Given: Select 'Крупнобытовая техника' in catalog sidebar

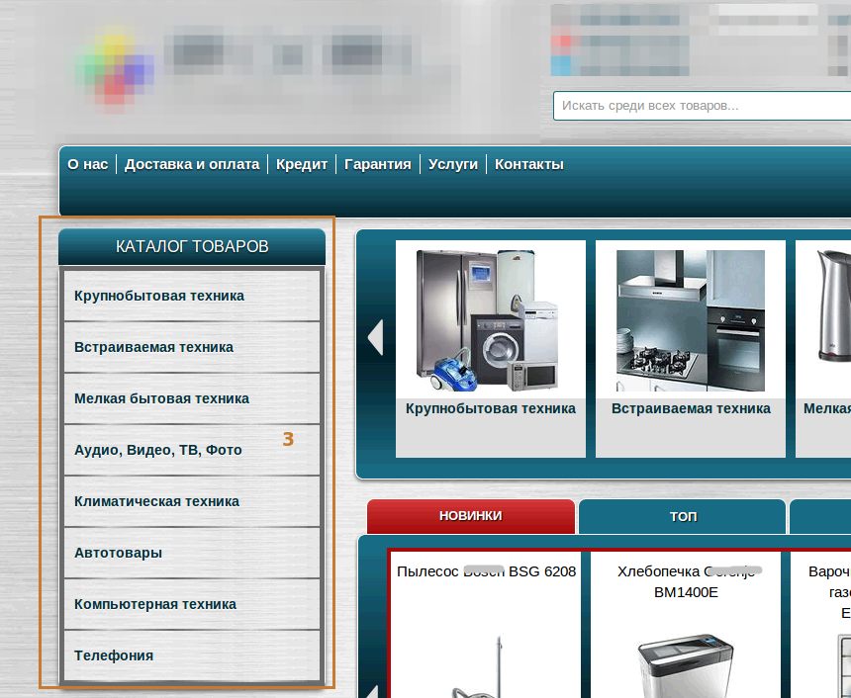Looking at the screenshot, I should [192, 296].
